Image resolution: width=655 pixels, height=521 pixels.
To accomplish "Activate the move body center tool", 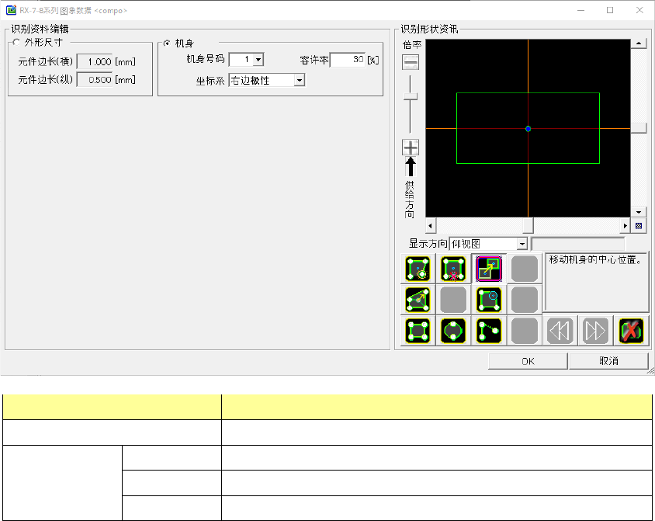I will 488,269.
